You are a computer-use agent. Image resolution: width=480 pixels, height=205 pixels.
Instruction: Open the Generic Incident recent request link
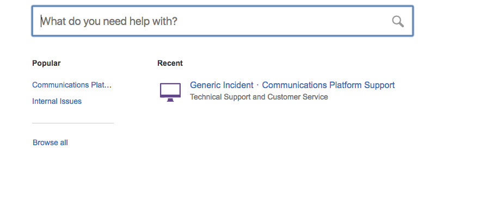tap(221, 85)
